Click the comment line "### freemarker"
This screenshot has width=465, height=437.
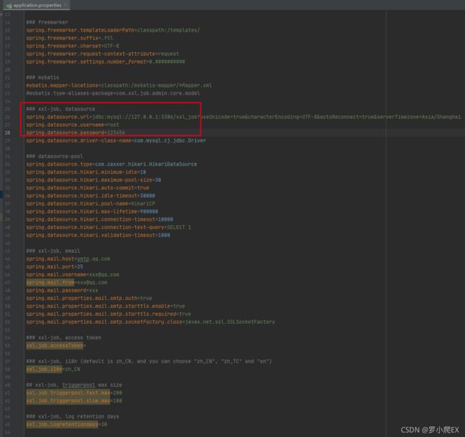coord(46,22)
